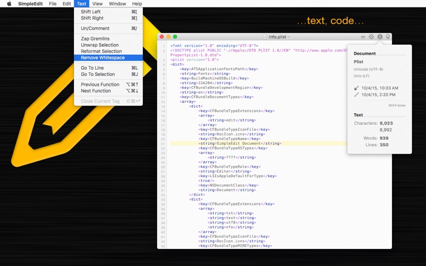Click the 8,992 character count value
Screen dimensions: 426x266
(386, 130)
